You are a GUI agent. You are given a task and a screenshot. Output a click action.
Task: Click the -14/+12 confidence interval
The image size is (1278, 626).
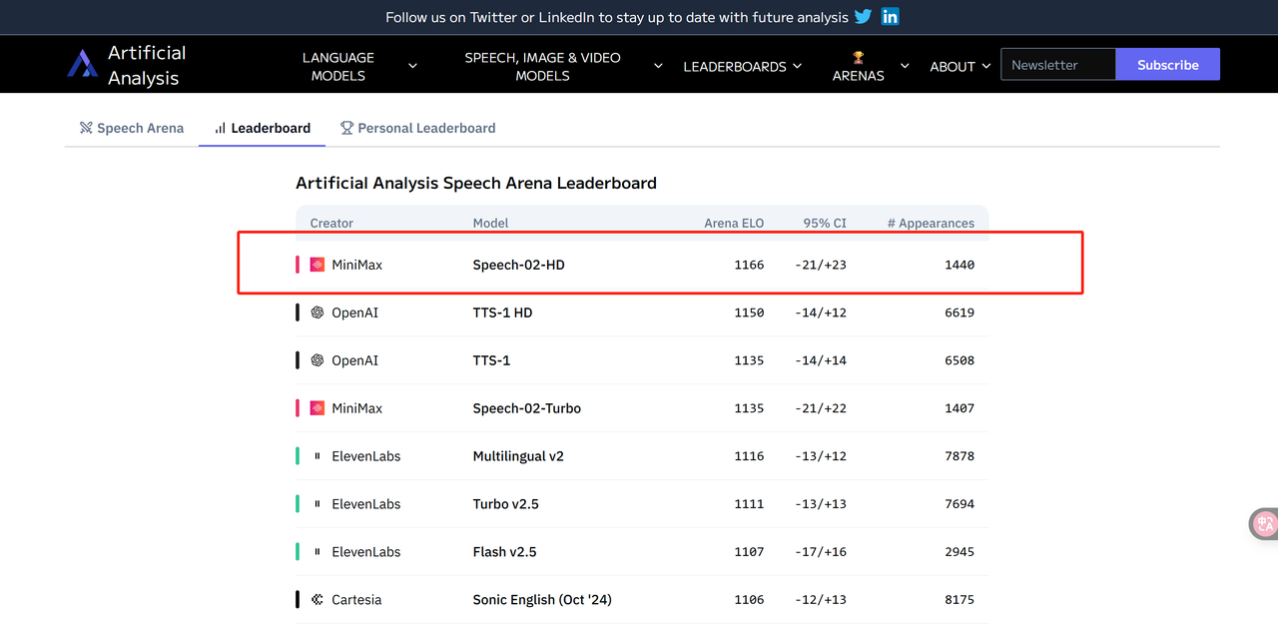[x=821, y=313]
